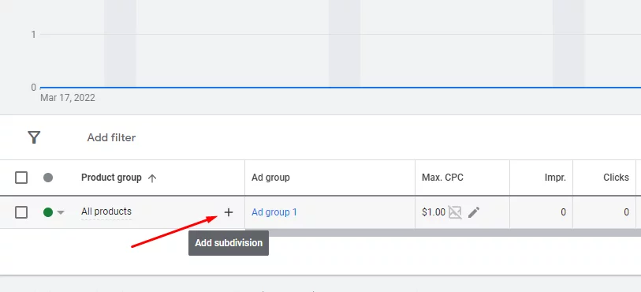Image resolution: width=641 pixels, height=292 pixels.
Task: Click the sort arrow beside Product group
Action: click(x=152, y=178)
